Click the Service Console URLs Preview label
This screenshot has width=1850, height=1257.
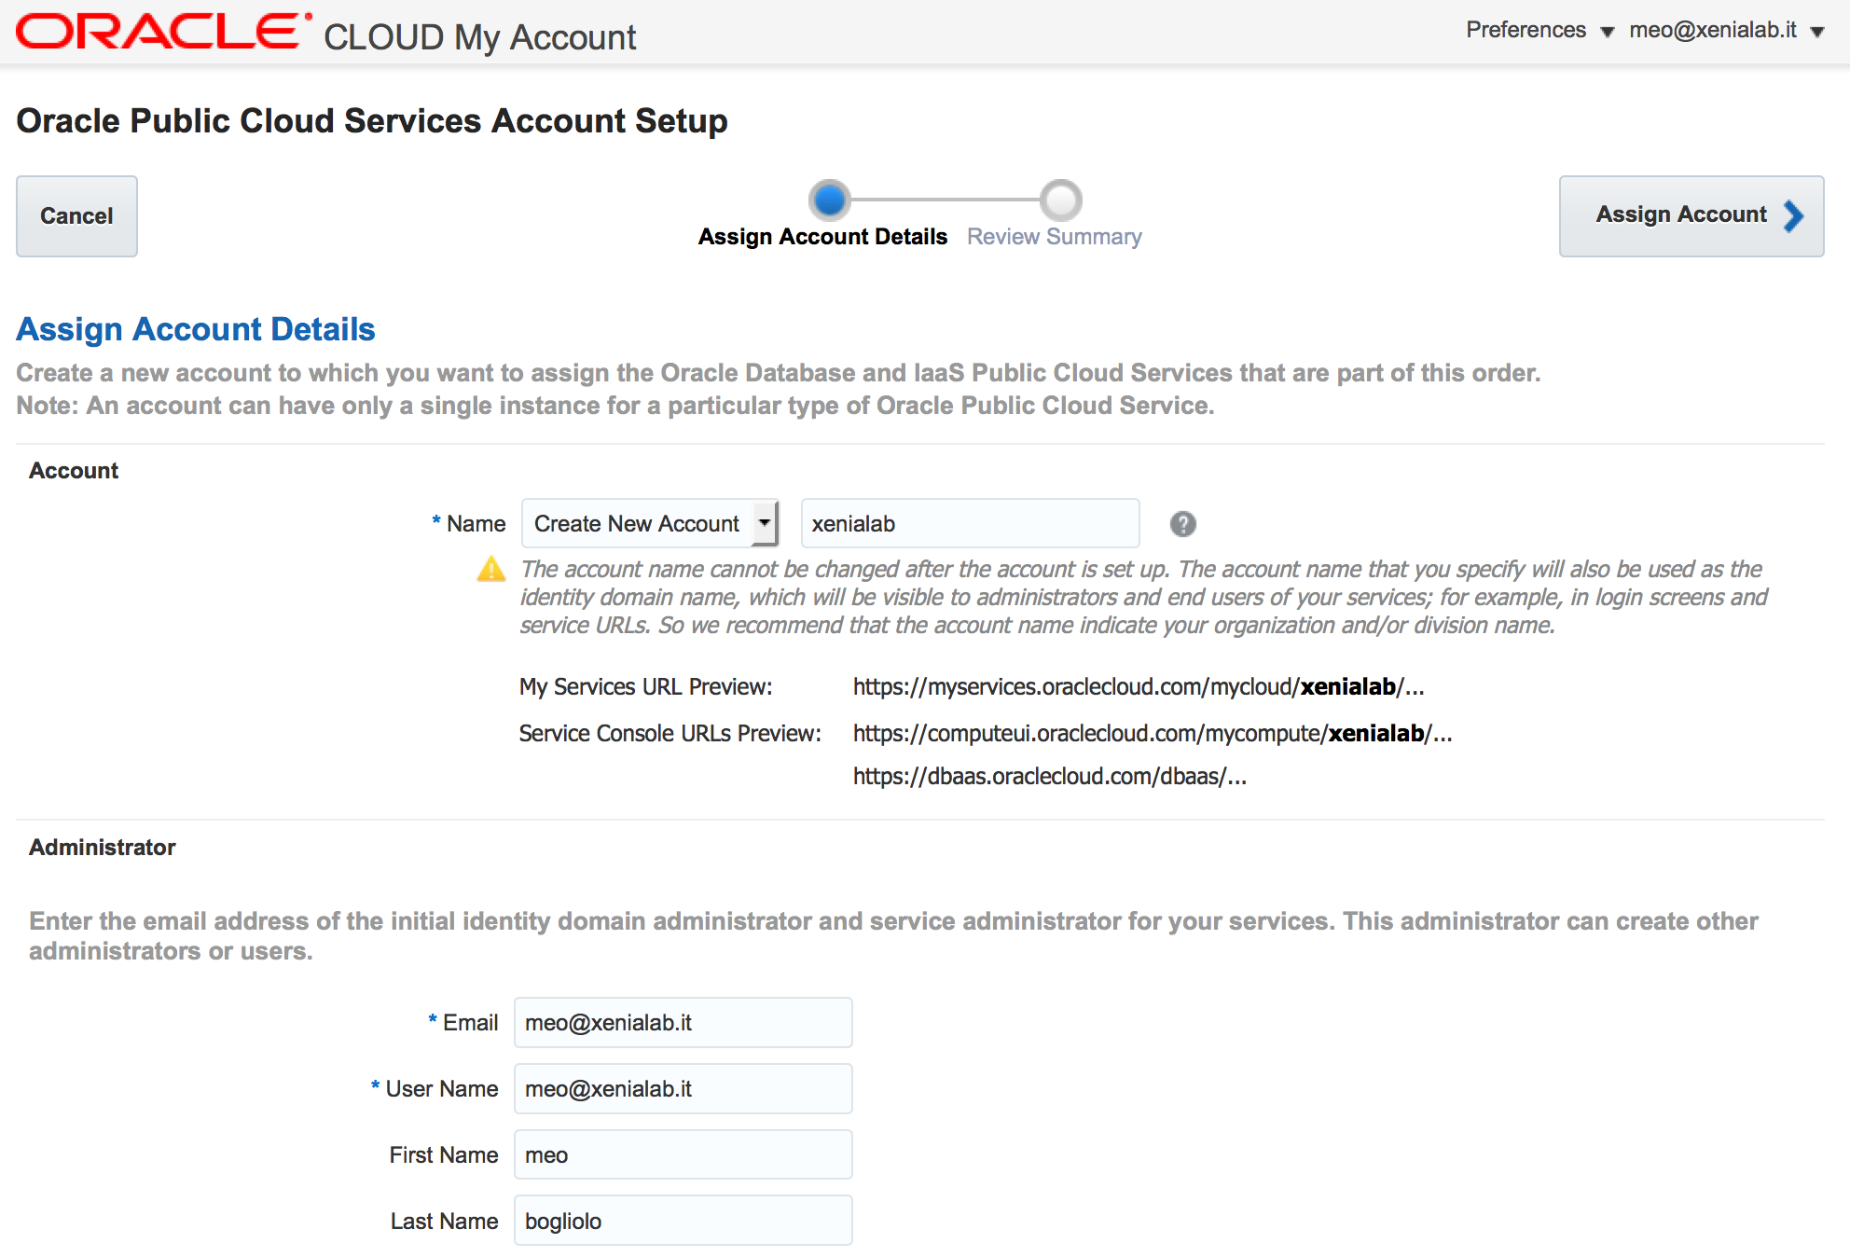coord(670,734)
